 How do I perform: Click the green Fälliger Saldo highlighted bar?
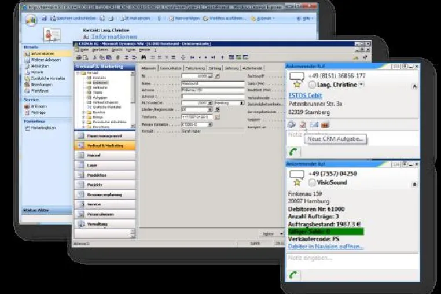click(326, 231)
